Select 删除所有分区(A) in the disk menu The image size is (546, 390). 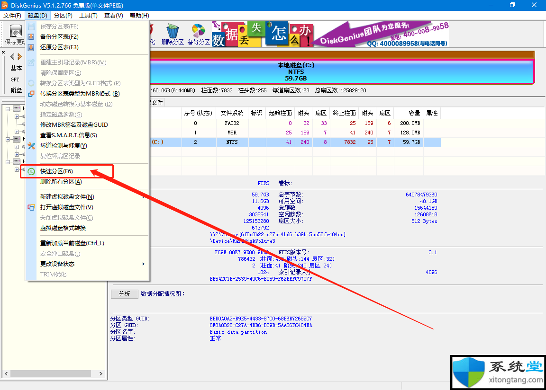(87, 182)
